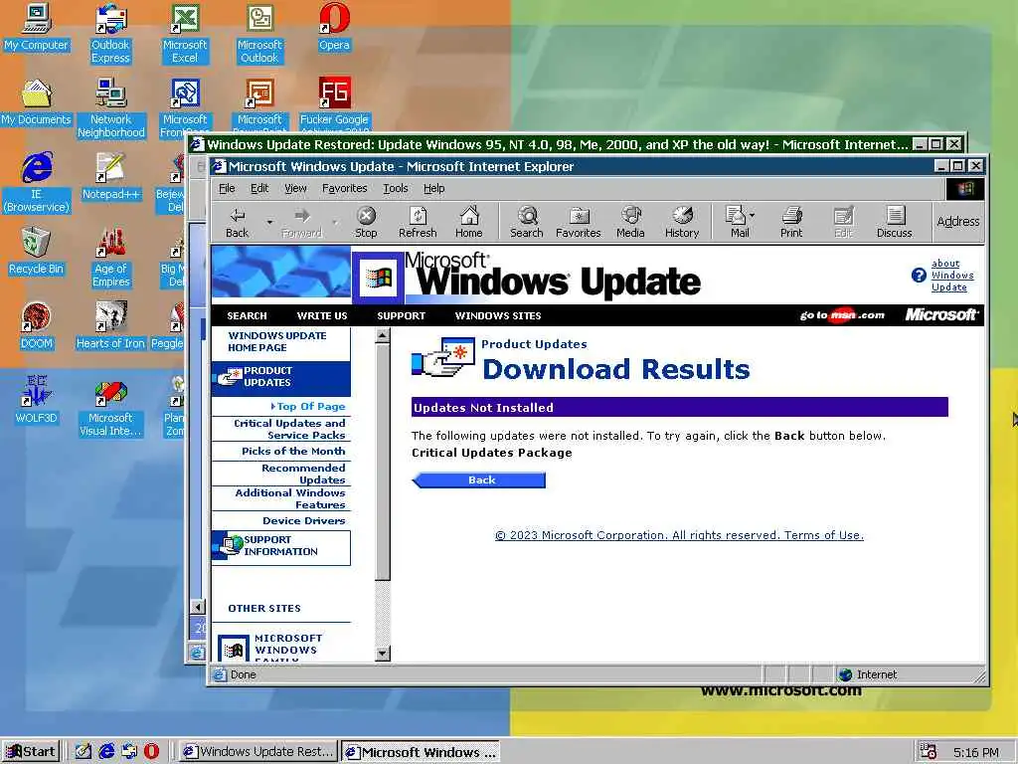Select the Microsoft Excel desktop icon
The height and width of the screenshot is (764, 1018).
tap(185, 34)
